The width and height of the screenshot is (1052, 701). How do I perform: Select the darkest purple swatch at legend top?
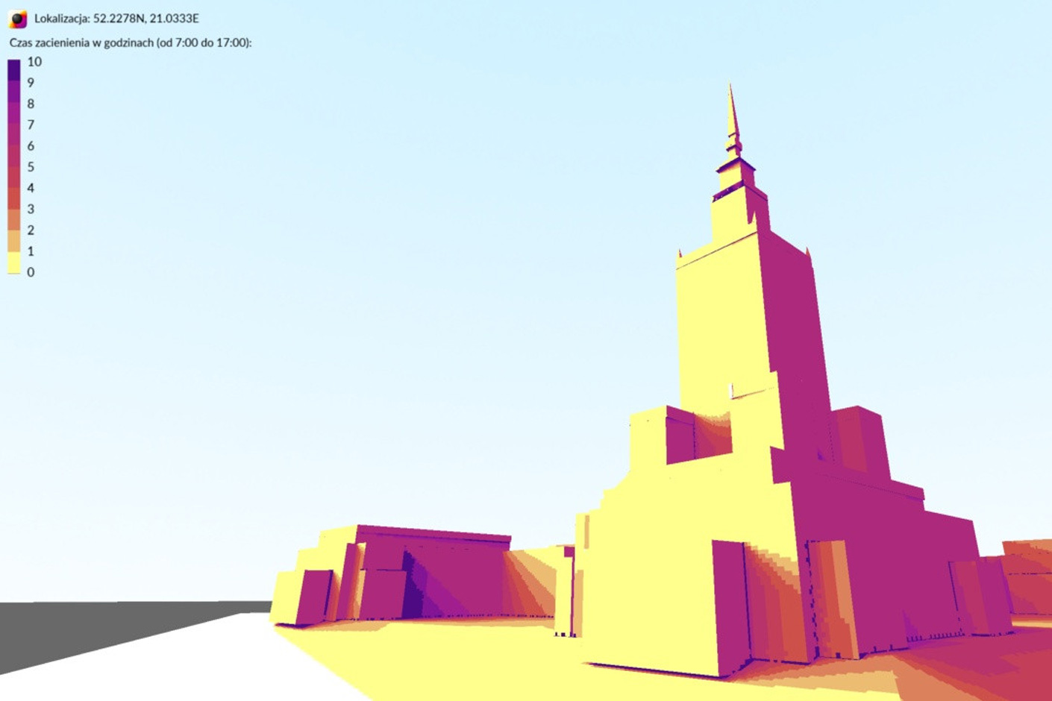(x=14, y=67)
